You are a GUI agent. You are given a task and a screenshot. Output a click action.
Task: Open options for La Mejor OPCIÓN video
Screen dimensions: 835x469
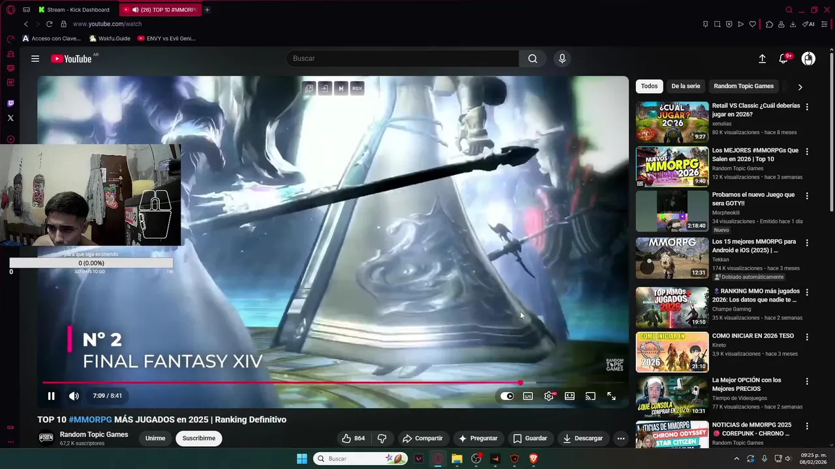point(807,382)
